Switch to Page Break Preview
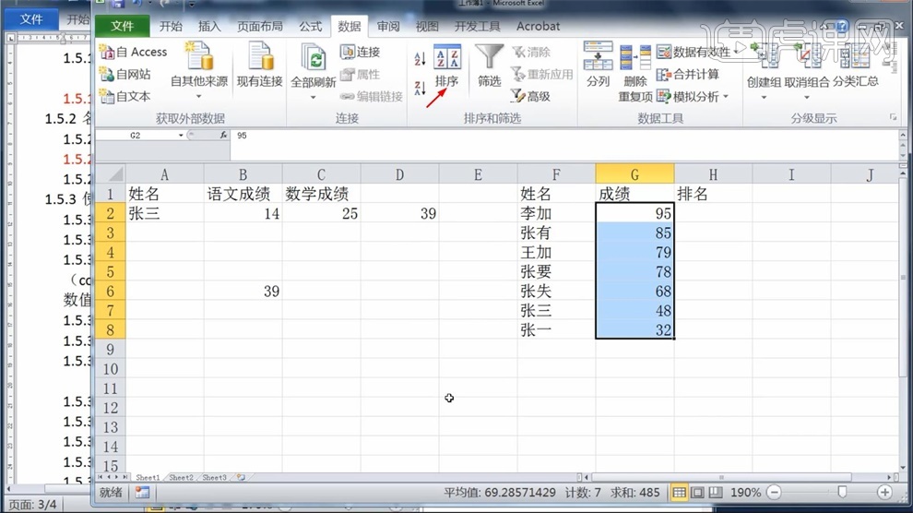Viewport: 913px width, 513px height. click(x=715, y=493)
